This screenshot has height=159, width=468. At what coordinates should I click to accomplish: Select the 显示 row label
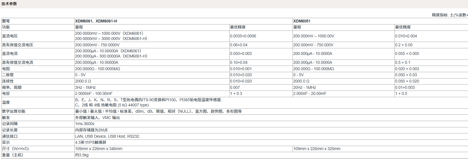coord(6,142)
